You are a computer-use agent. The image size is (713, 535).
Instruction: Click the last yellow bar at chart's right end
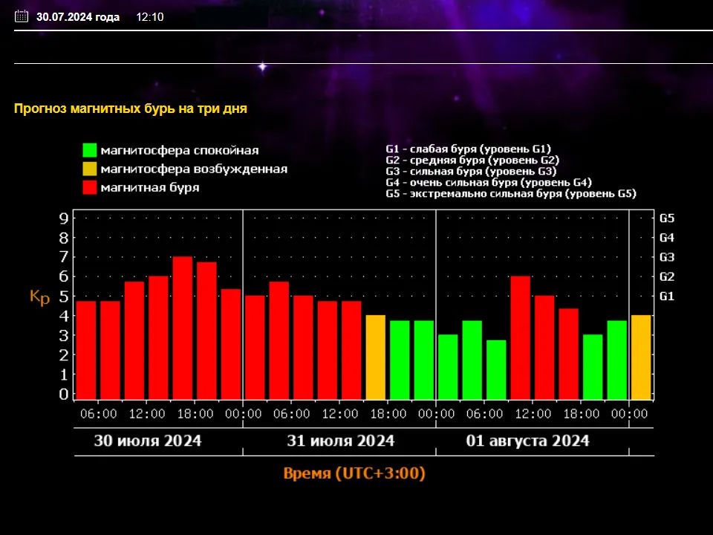640,357
